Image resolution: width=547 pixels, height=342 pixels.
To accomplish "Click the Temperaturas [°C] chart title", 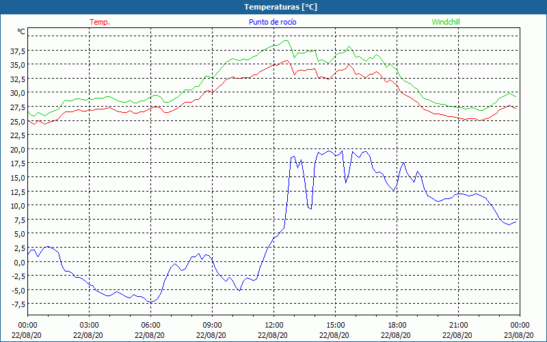I will pyautogui.click(x=280, y=7).
